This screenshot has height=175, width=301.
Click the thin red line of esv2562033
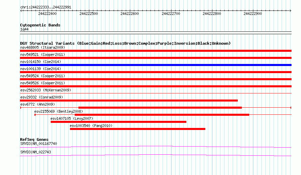pyautogui.click(x=156, y=93)
